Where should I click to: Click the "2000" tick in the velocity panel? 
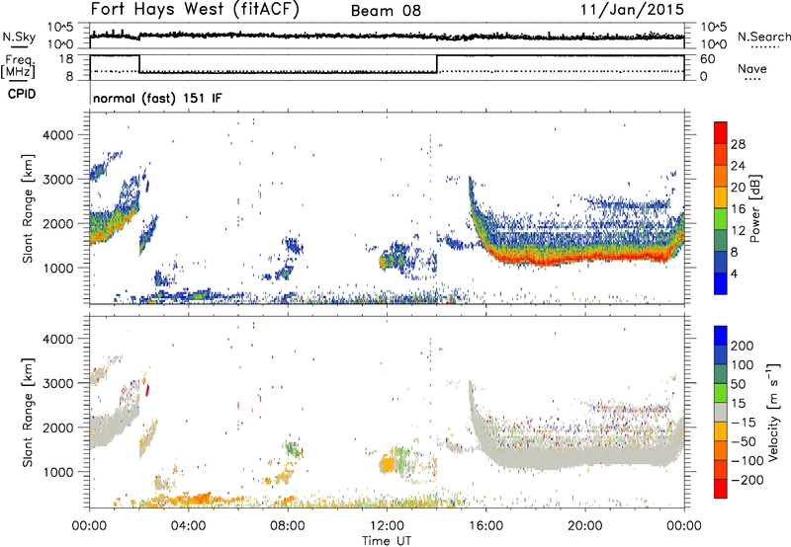(57, 428)
